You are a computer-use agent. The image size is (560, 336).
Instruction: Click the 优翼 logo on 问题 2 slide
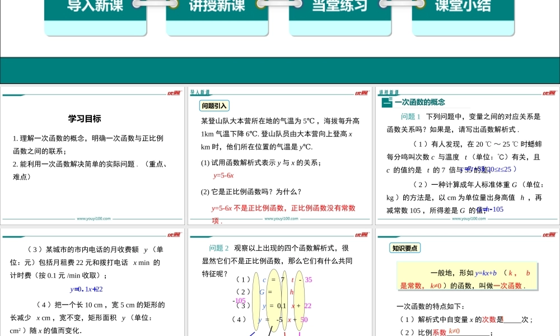pyautogui.click(x=361, y=235)
